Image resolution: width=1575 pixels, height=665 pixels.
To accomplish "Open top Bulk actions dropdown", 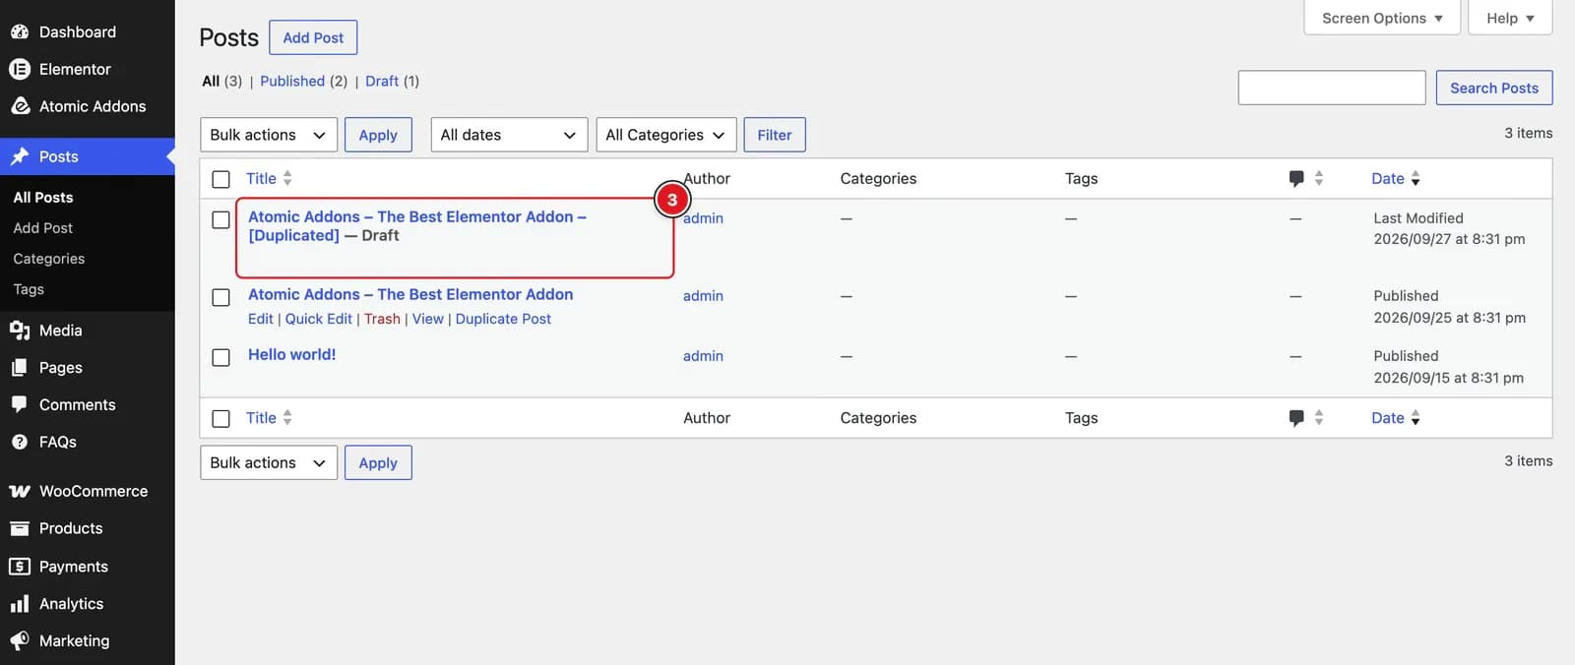I will [x=269, y=135].
